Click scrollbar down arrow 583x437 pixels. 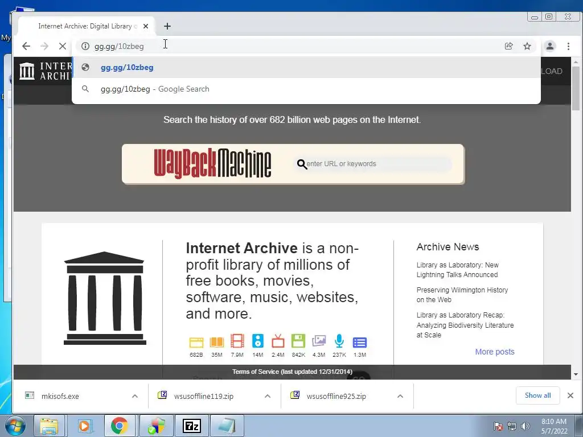coord(576,374)
